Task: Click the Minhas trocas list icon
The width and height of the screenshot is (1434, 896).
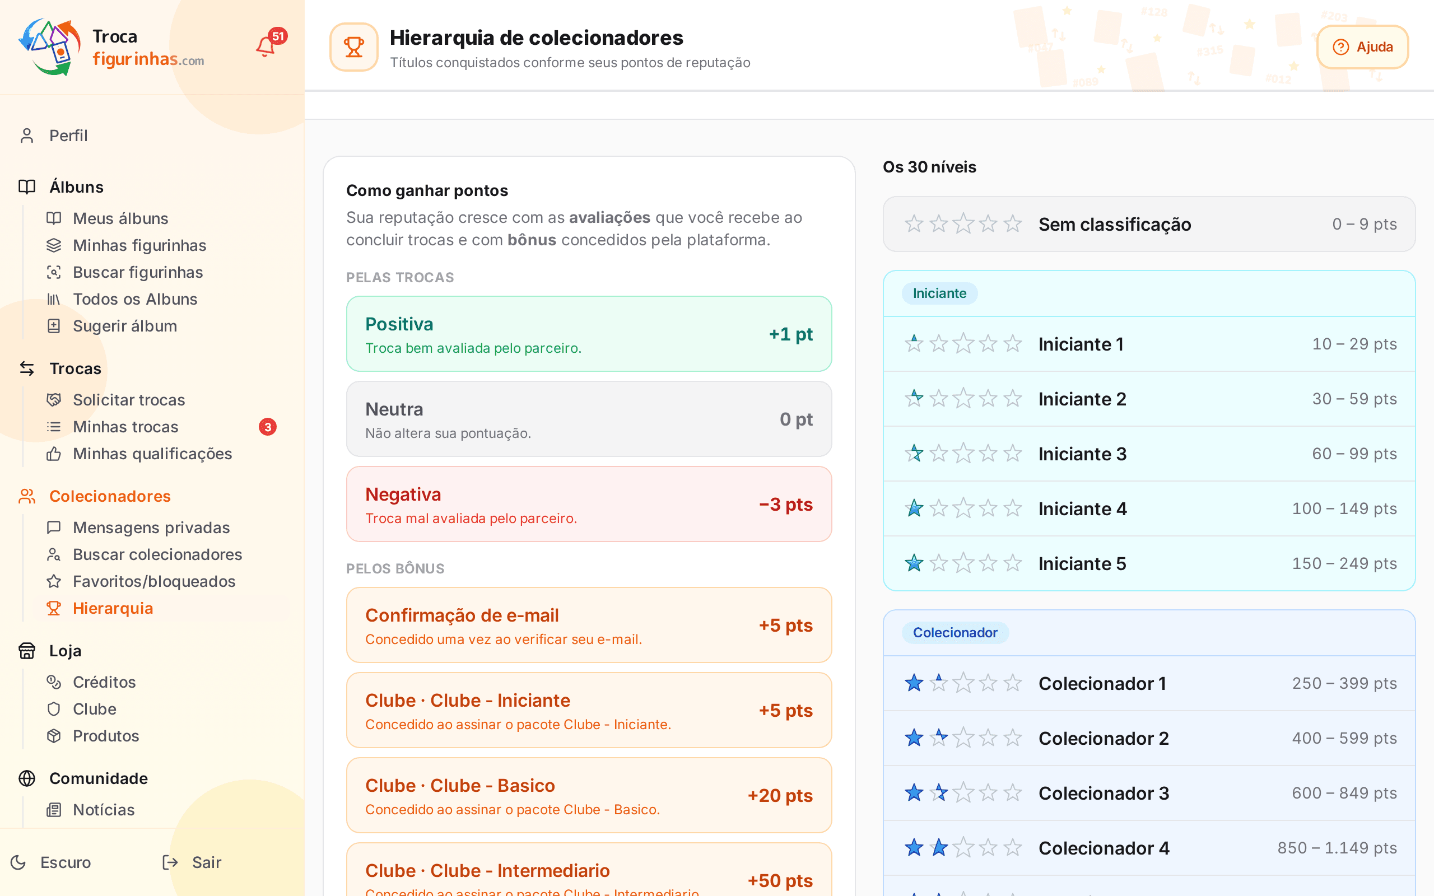Action: (54, 427)
